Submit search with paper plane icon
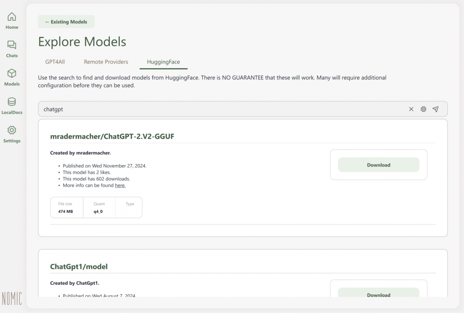This screenshot has height=313, width=464. (x=436, y=109)
